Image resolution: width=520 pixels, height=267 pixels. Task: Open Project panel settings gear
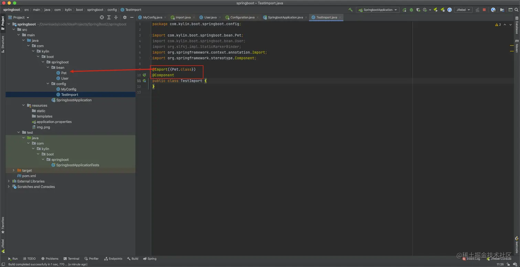coord(125,17)
